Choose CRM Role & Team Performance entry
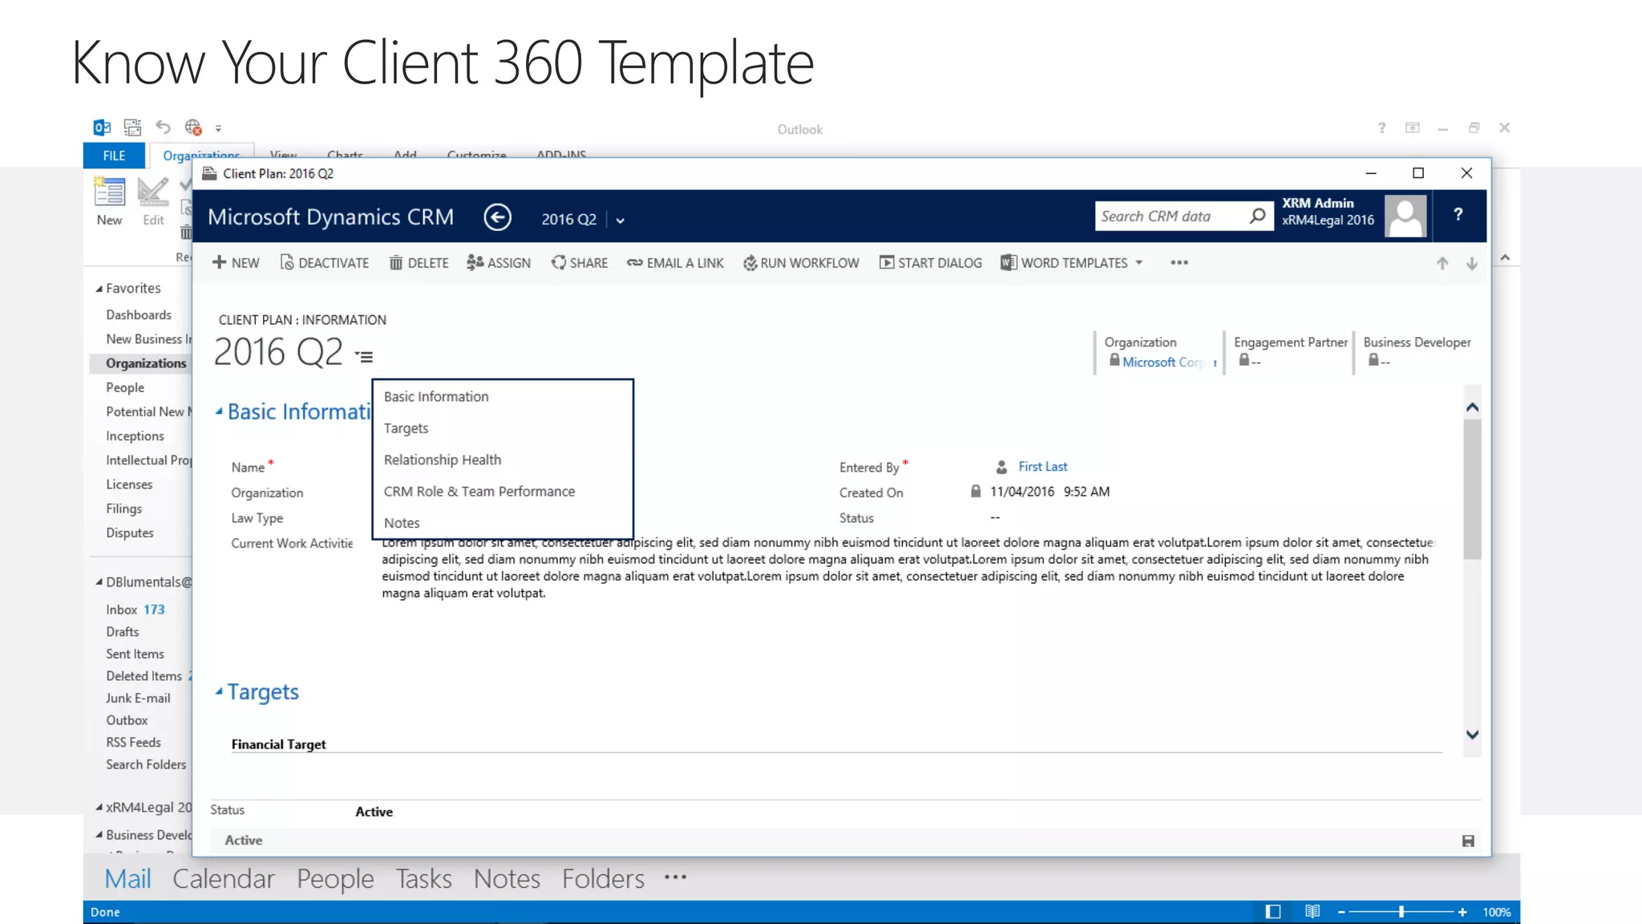The image size is (1642, 924). pyautogui.click(x=479, y=491)
